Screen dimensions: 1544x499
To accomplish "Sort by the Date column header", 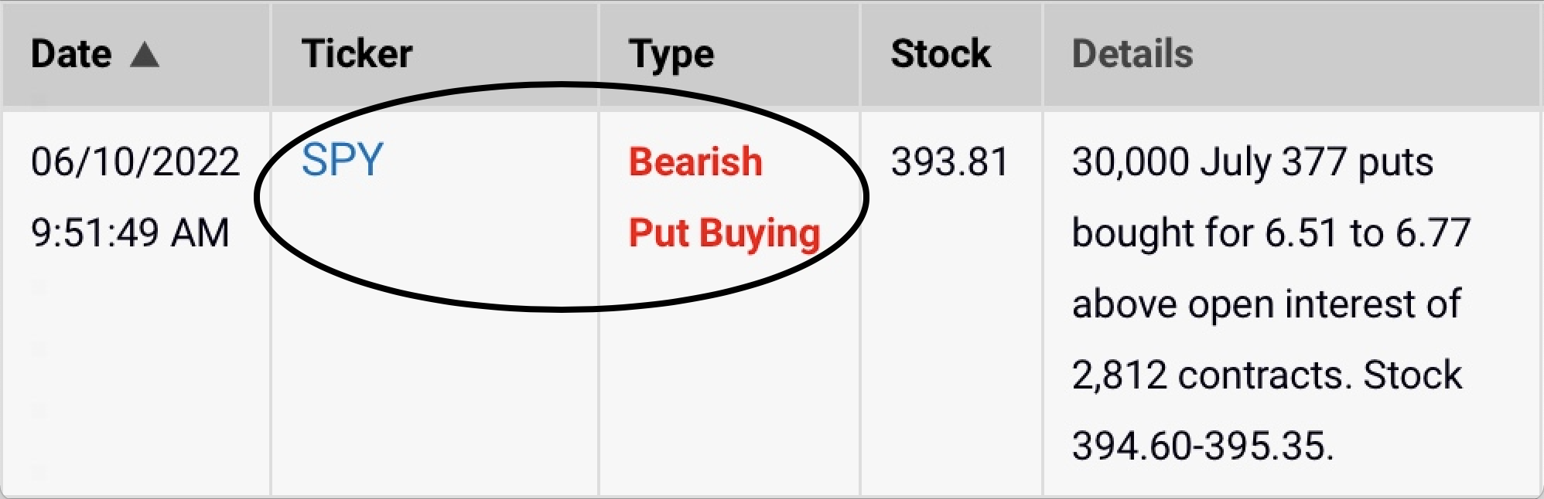I will pos(71,54).
